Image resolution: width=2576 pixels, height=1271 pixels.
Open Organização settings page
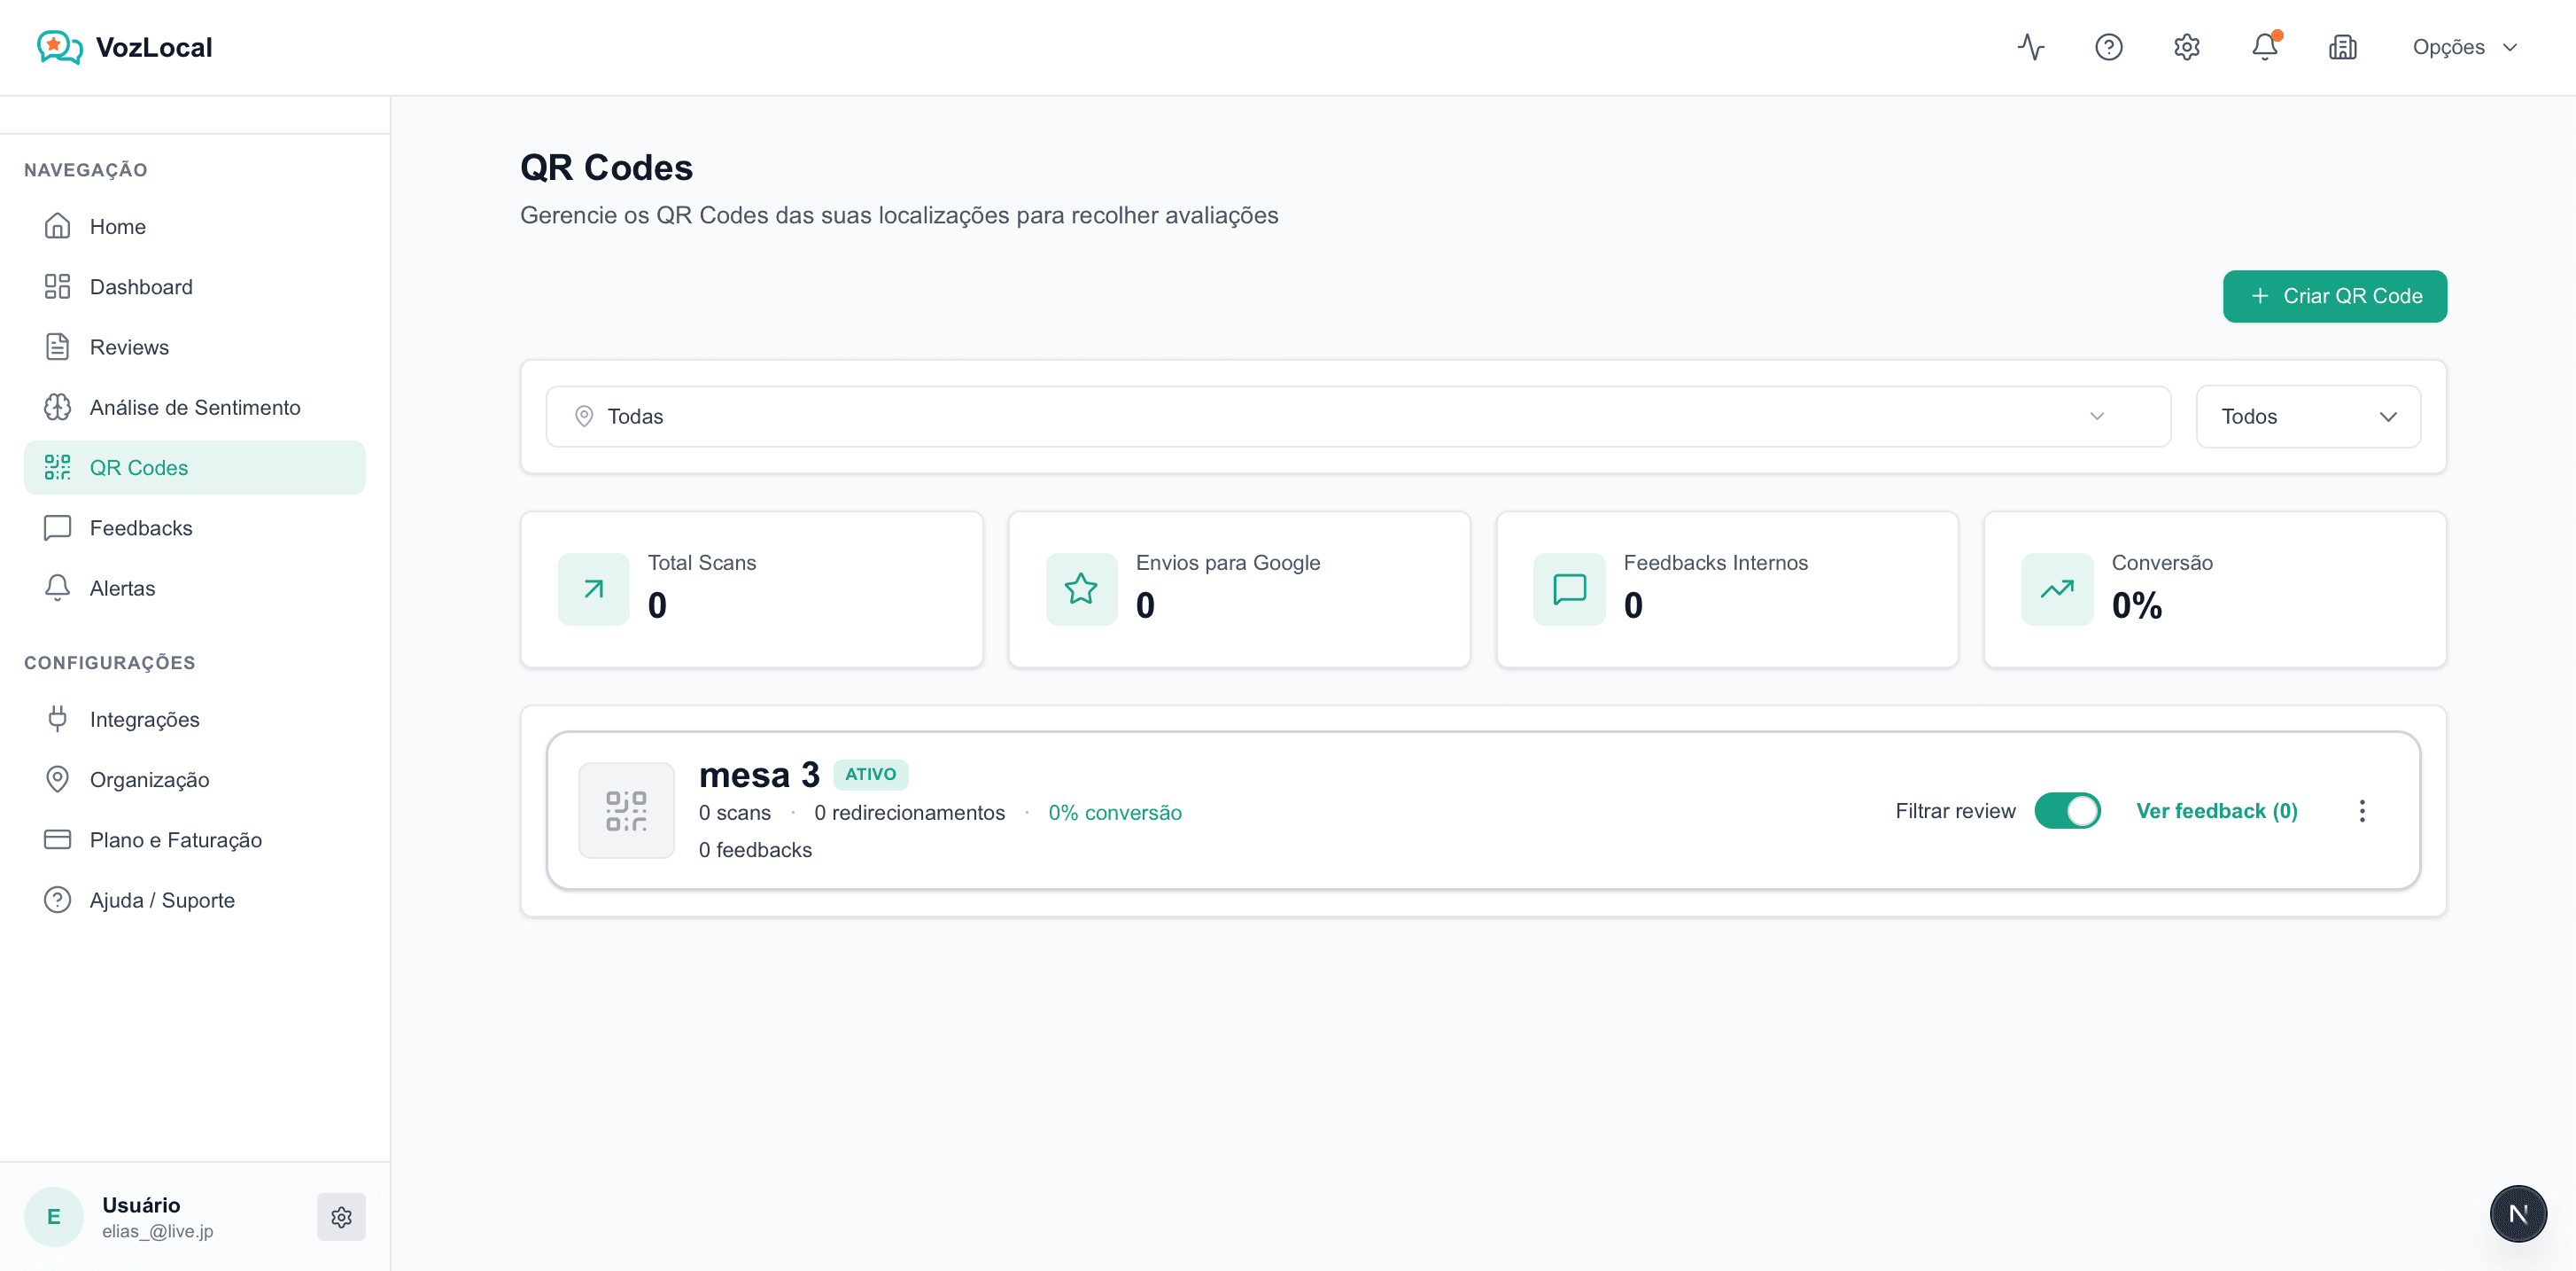coord(194,780)
